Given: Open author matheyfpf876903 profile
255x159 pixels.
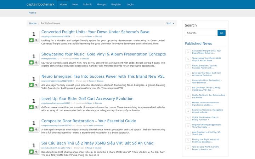Looking at the screenshot, I should pos(49,59).
